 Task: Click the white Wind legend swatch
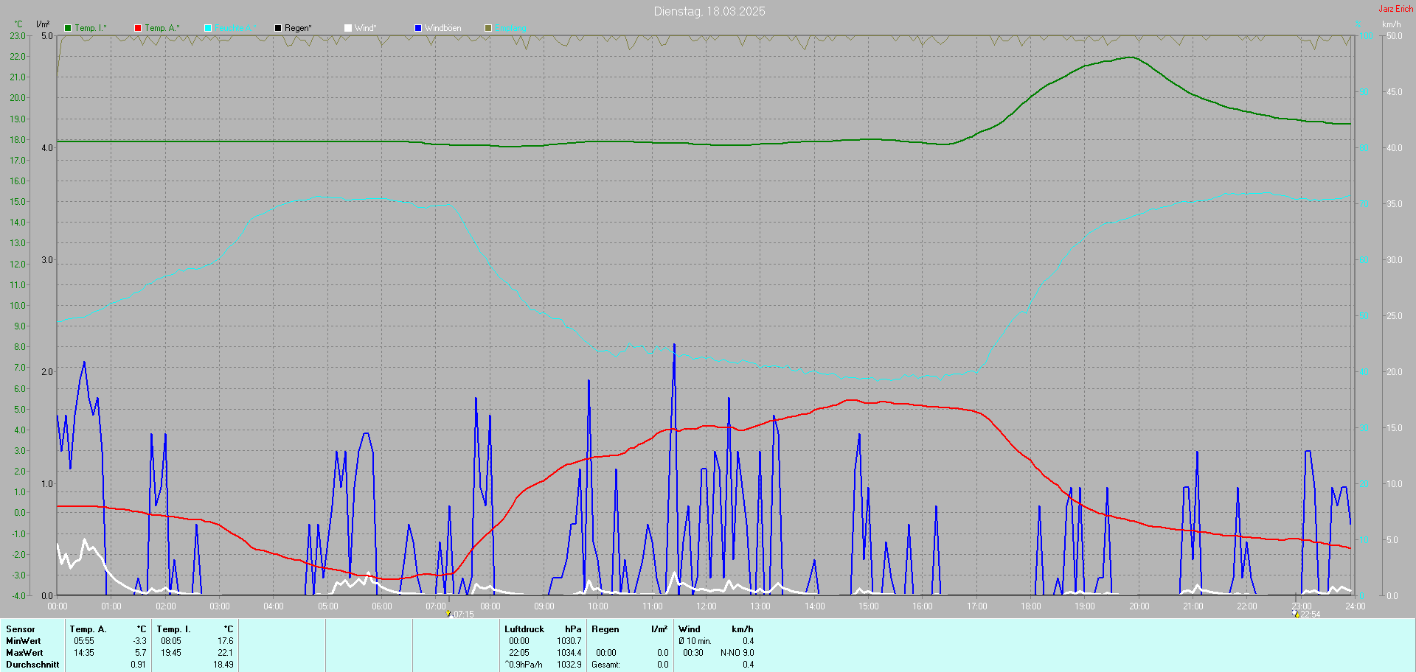point(348,28)
